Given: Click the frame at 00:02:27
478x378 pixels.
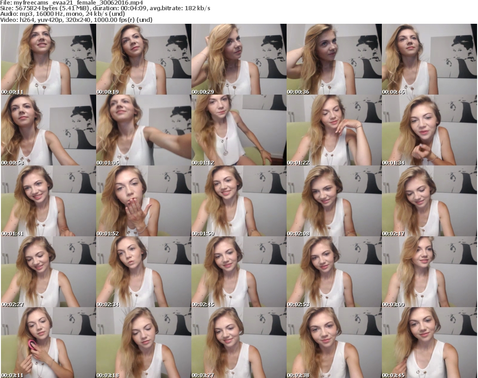Looking at the screenshot, I should (48, 272).
